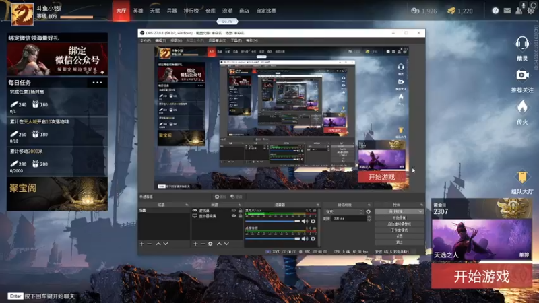Viewport: 539px width, 303px height.
Task: Open the mail envelope icon in game header
Action: click(507, 11)
